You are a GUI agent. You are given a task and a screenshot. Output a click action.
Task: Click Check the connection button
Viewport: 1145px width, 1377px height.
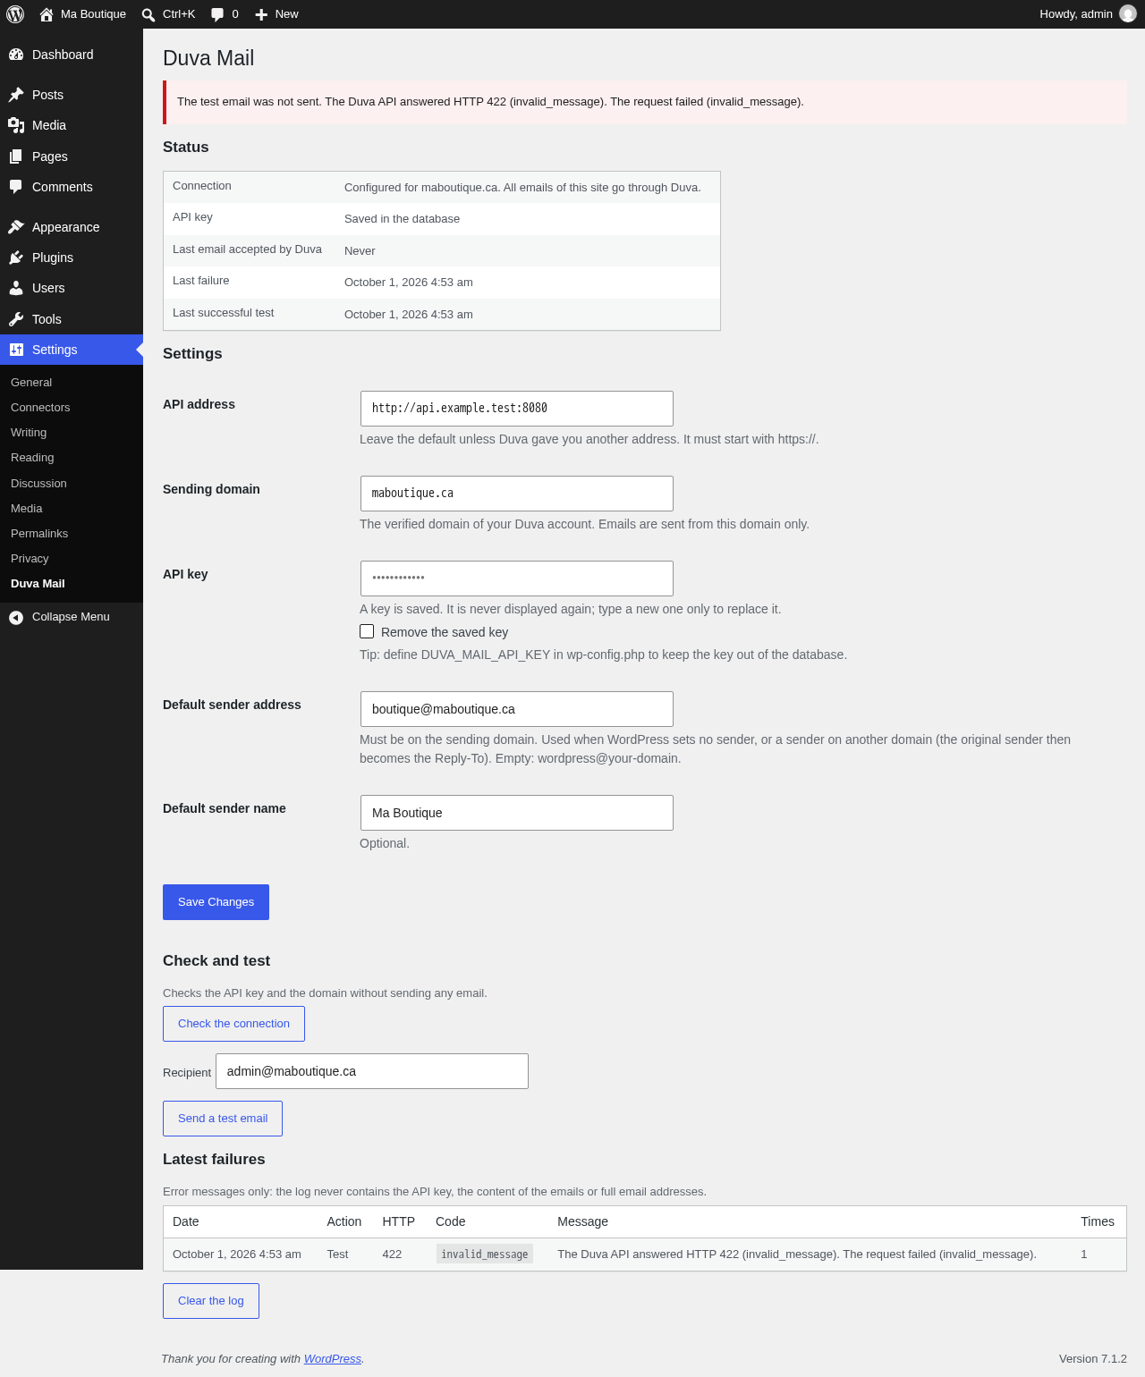pyautogui.click(x=233, y=1024)
